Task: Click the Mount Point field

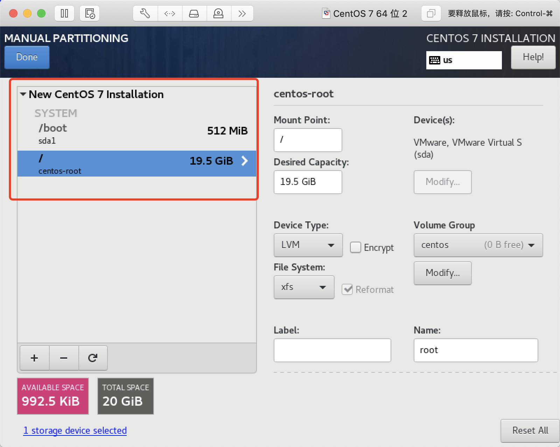Action: tap(308, 140)
